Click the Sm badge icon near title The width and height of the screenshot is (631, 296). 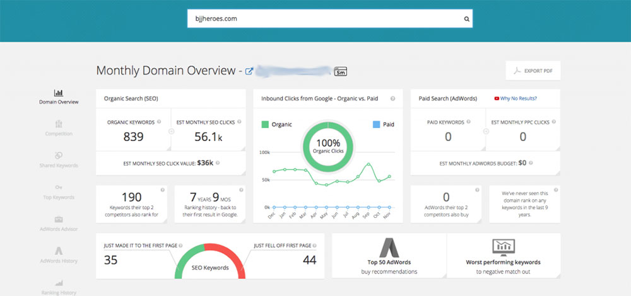point(341,71)
